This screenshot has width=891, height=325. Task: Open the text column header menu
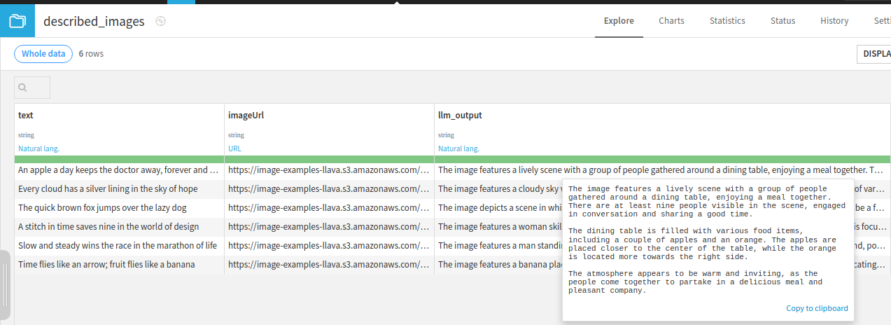(x=26, y=116)
